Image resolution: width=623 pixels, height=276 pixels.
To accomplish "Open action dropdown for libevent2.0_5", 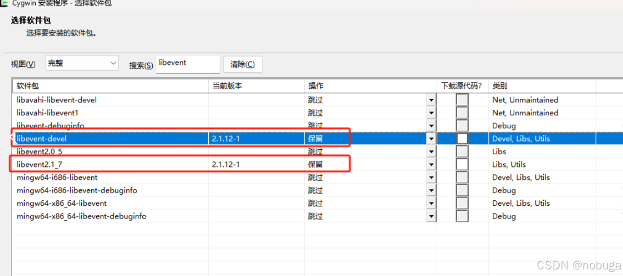I will [x=431, y=151].
